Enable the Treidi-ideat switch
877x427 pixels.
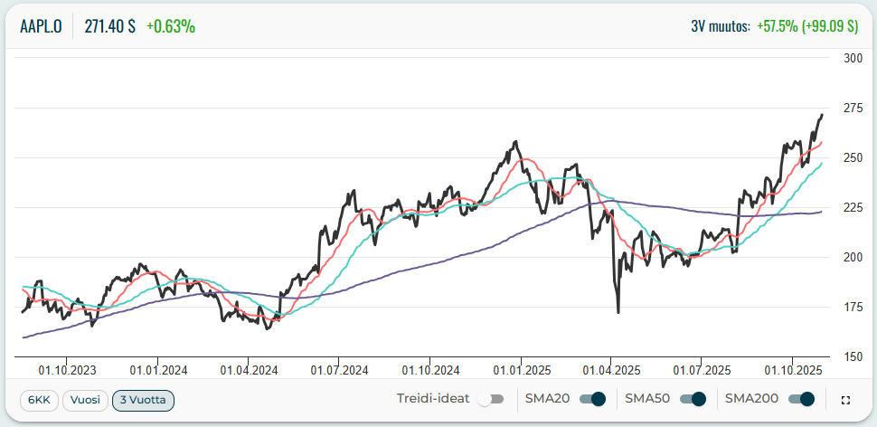click(x=491, y=399)
